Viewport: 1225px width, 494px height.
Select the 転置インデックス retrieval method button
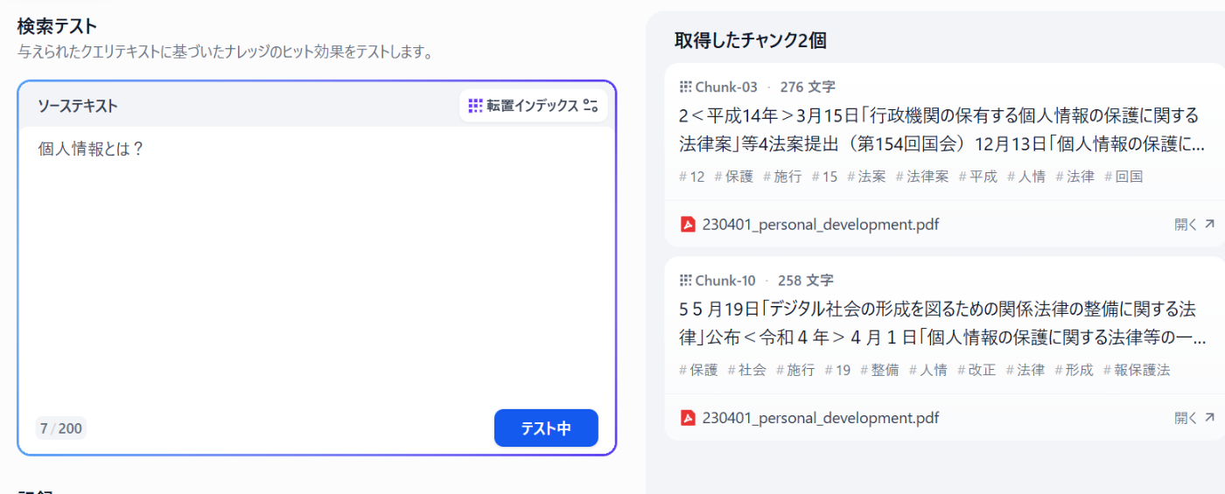[533, 106]
